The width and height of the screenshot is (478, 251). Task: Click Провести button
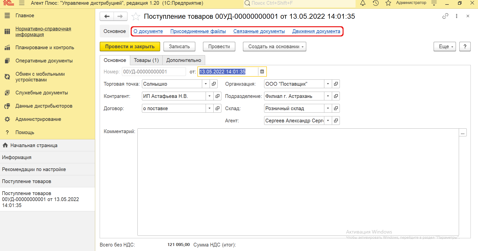tap(219, 46)
